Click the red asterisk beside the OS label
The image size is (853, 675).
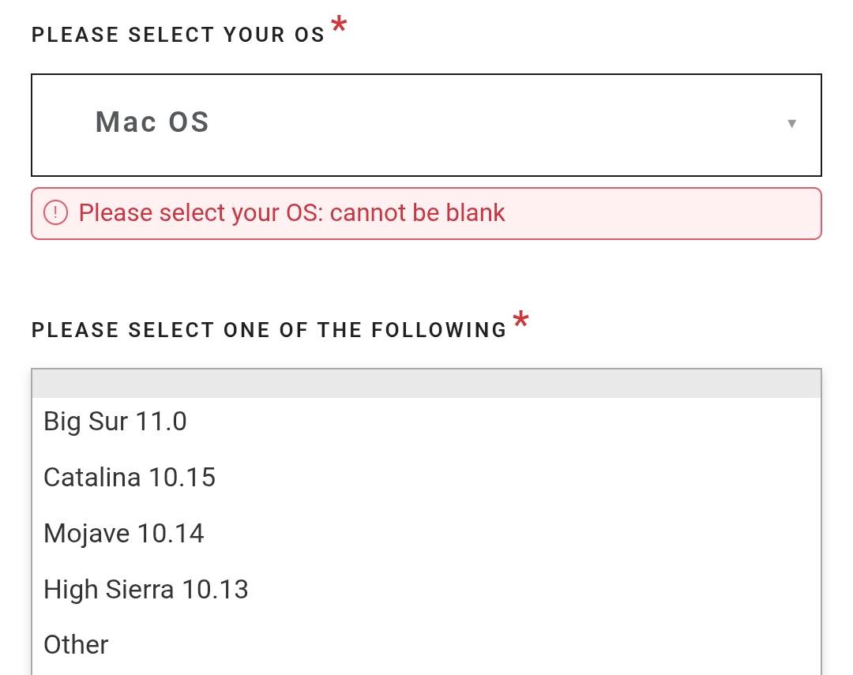pyautogui.click(x=339, y=28)
